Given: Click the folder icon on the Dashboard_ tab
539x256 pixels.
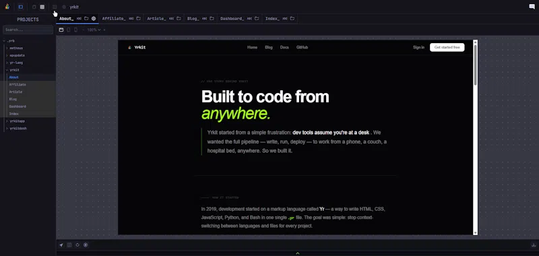Looking at the screenshot, I should coord(257,19).
